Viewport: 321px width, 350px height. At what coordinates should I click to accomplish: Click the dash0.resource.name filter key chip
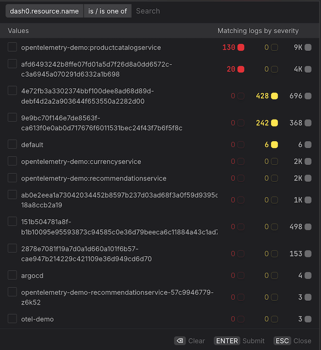(x=44, y=11)
